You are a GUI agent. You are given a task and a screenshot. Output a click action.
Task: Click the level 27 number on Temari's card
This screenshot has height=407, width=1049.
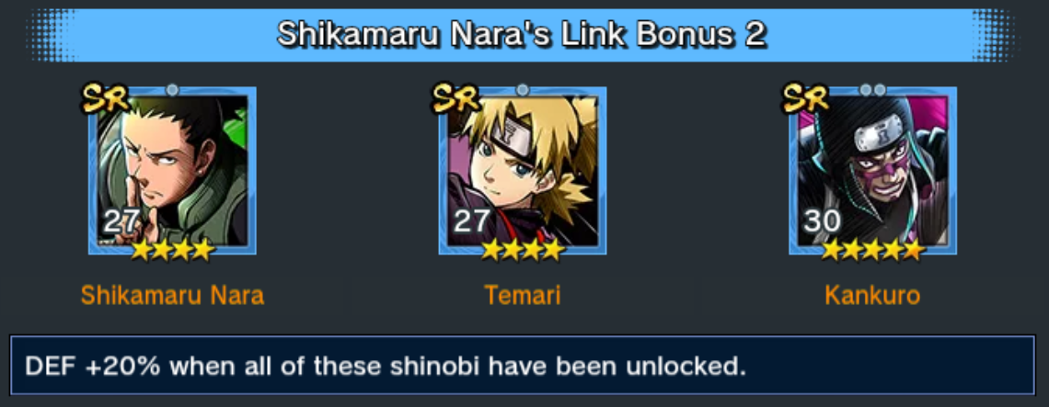click(472, 220)
